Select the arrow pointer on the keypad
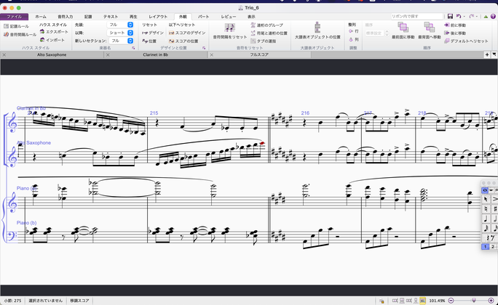 pyautogui.click(x=486, y=199)
